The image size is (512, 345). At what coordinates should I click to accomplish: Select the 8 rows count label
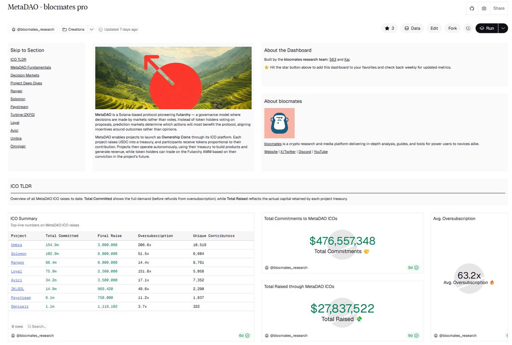(x=17, y=326)
